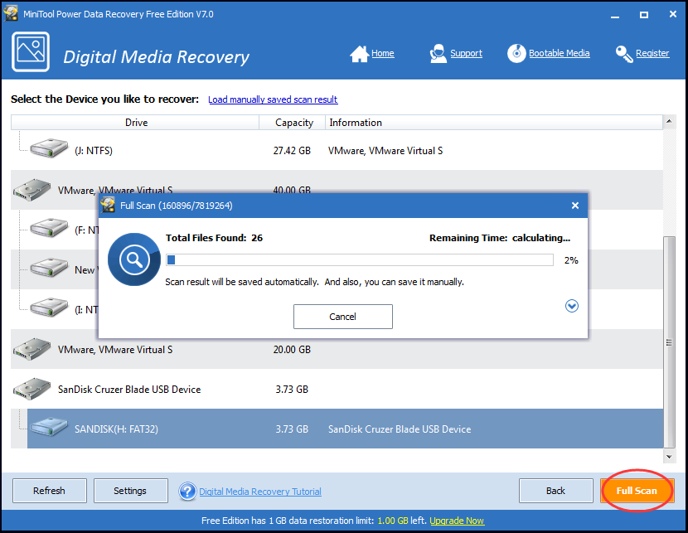Click the 'Remaining Time: calculating...' text
The width and height of the screenshot is (688, 533).
500,238
